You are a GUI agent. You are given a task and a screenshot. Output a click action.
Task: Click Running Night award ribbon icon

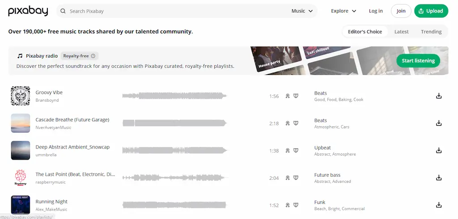(x=288, y=205)
